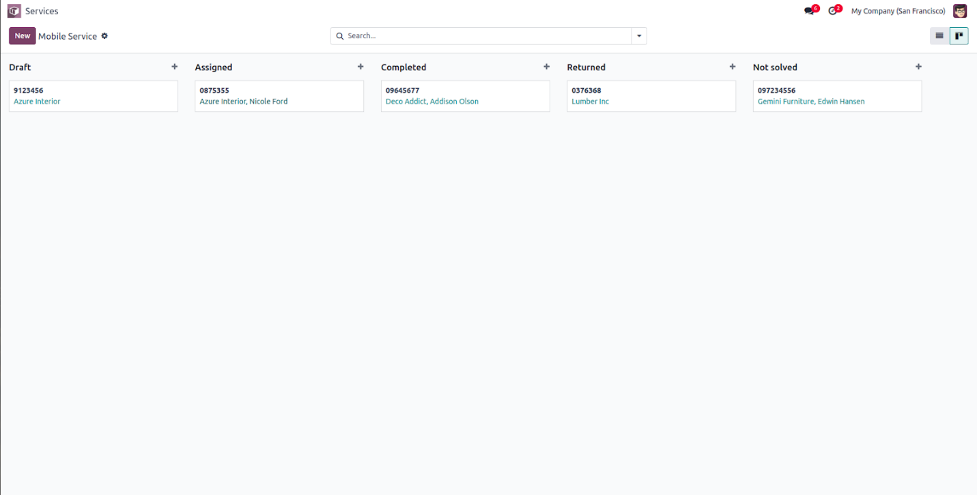The height and width of the screenshot is (495, 977).
Task: Click Azure Interior, Nicole Ford text
Action: 244,102
